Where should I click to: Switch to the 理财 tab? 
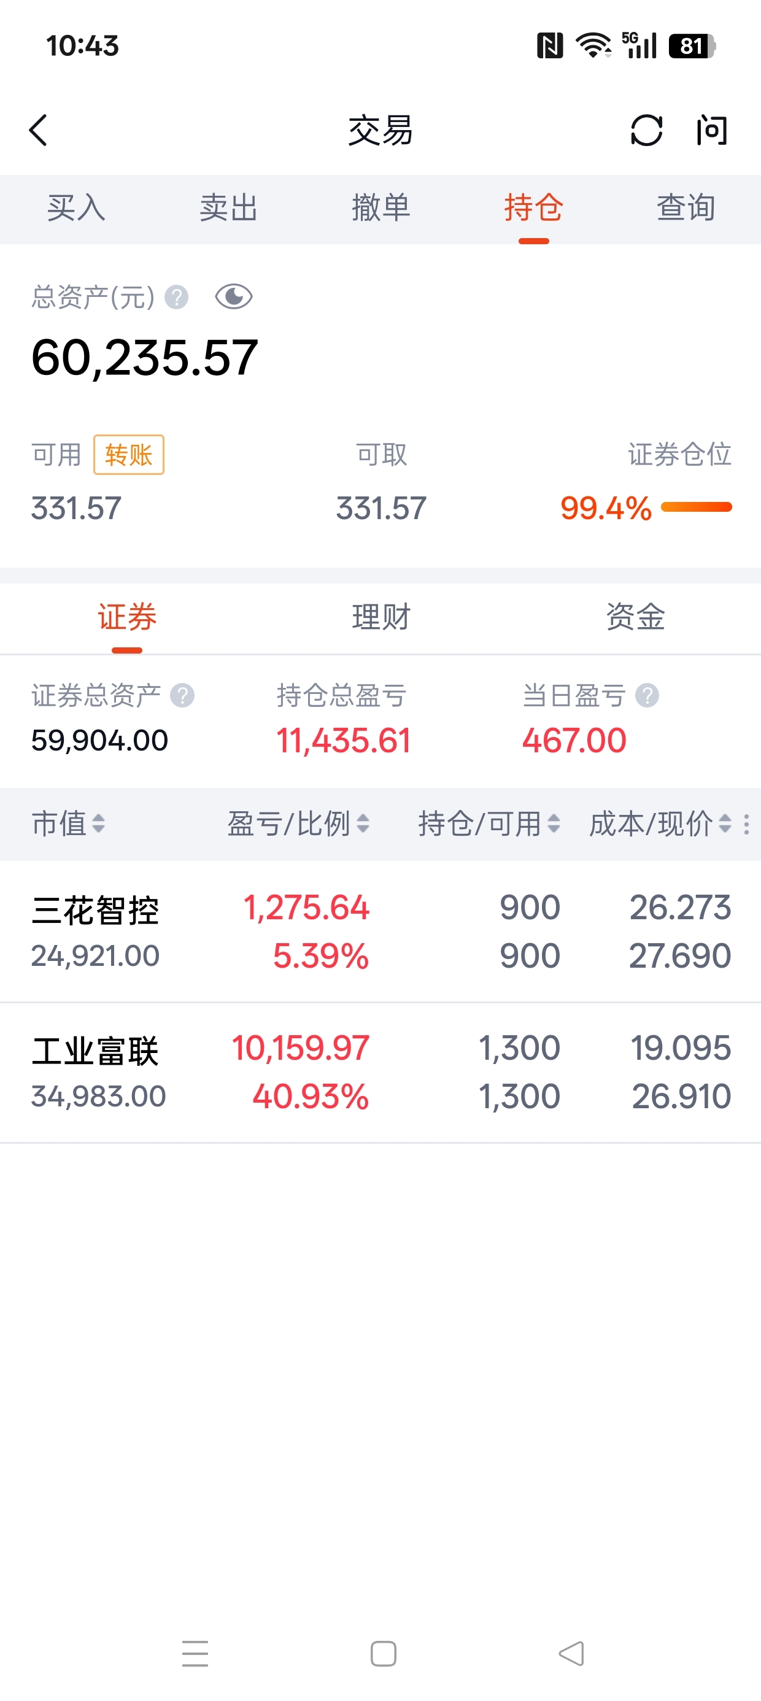[x=381, y=617]
